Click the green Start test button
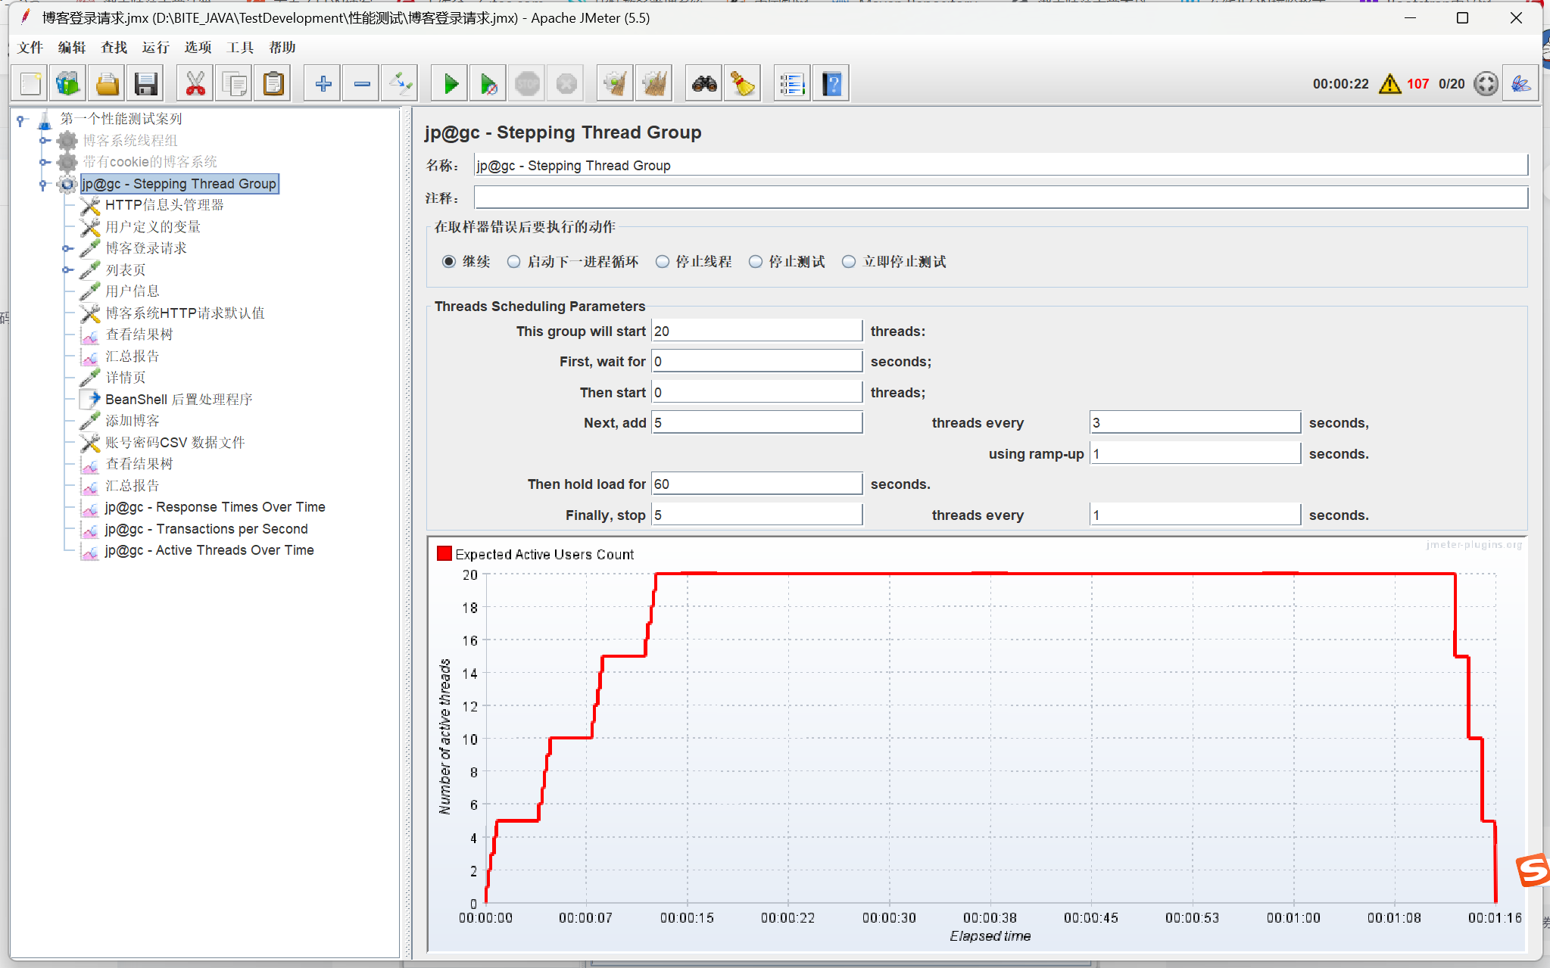 pos(451,84)
